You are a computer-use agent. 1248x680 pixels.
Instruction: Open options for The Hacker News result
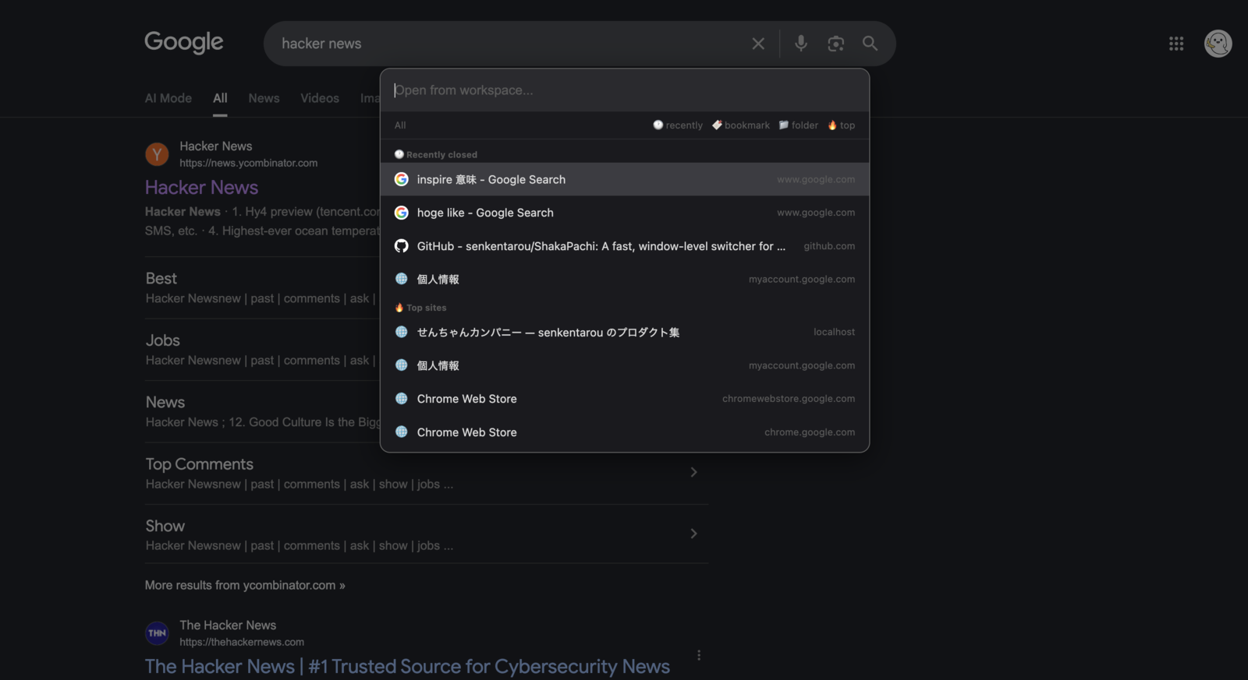(699, 655)
